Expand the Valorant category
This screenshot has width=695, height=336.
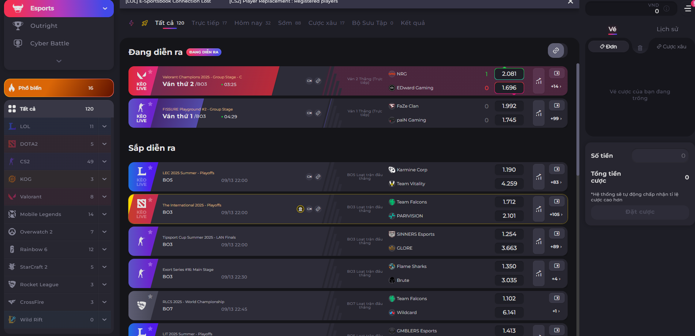(x=104, y=197)
